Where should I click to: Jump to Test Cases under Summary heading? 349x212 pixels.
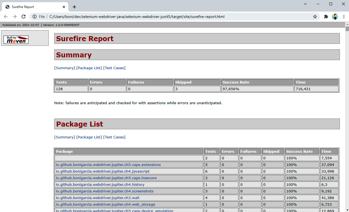click(x=114, y=68)
